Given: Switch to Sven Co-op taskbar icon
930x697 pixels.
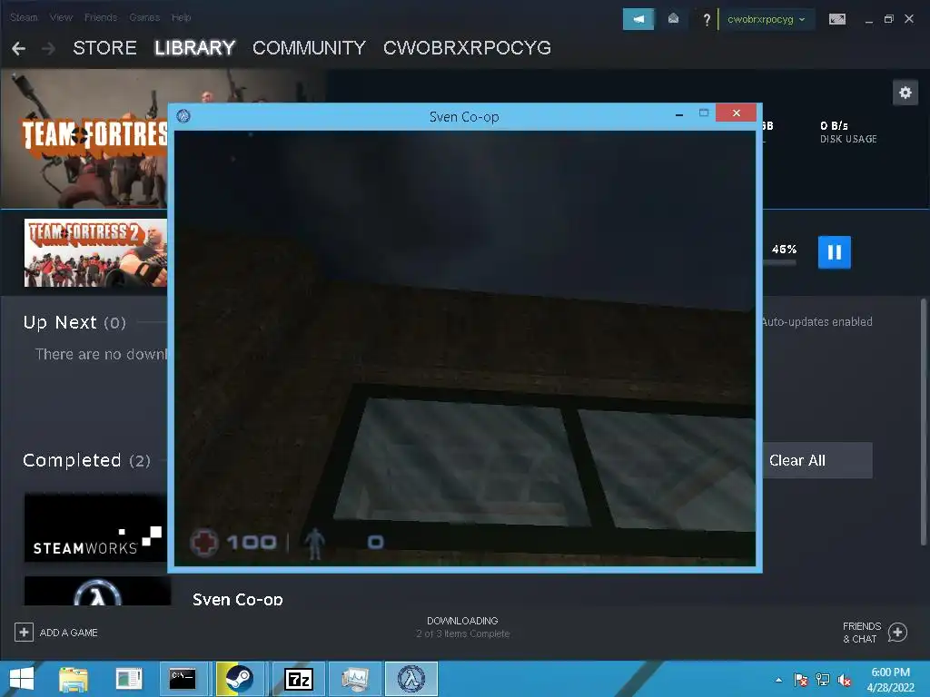Looking at the screenshot, I should (411, 679).
